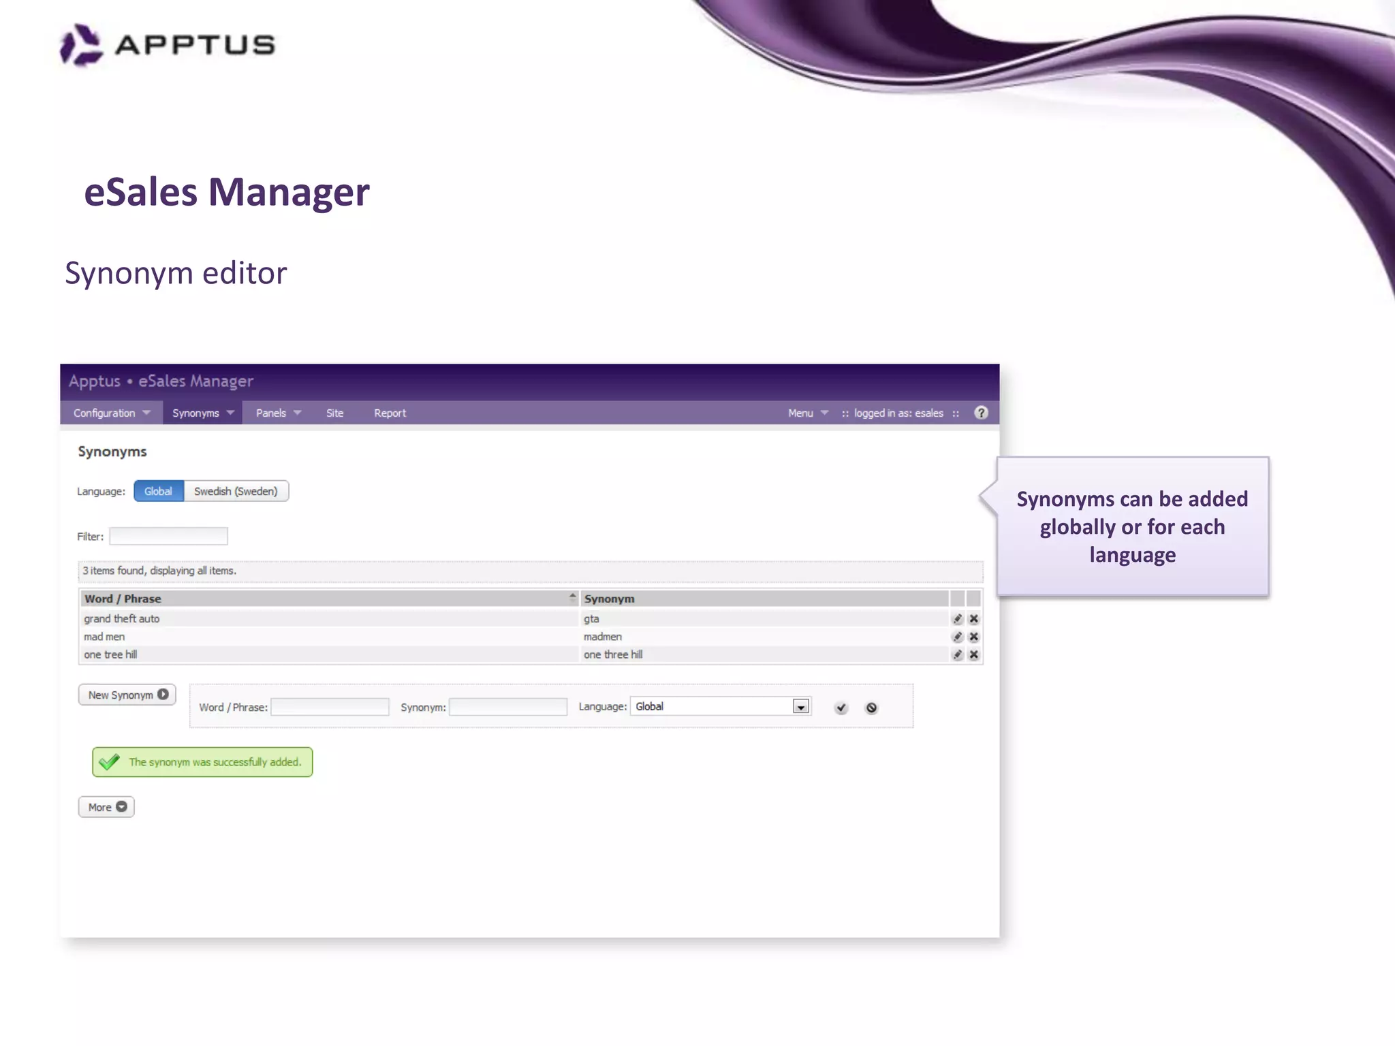
Task: Select the 'mad men' cell
Action: click(329, 636)
